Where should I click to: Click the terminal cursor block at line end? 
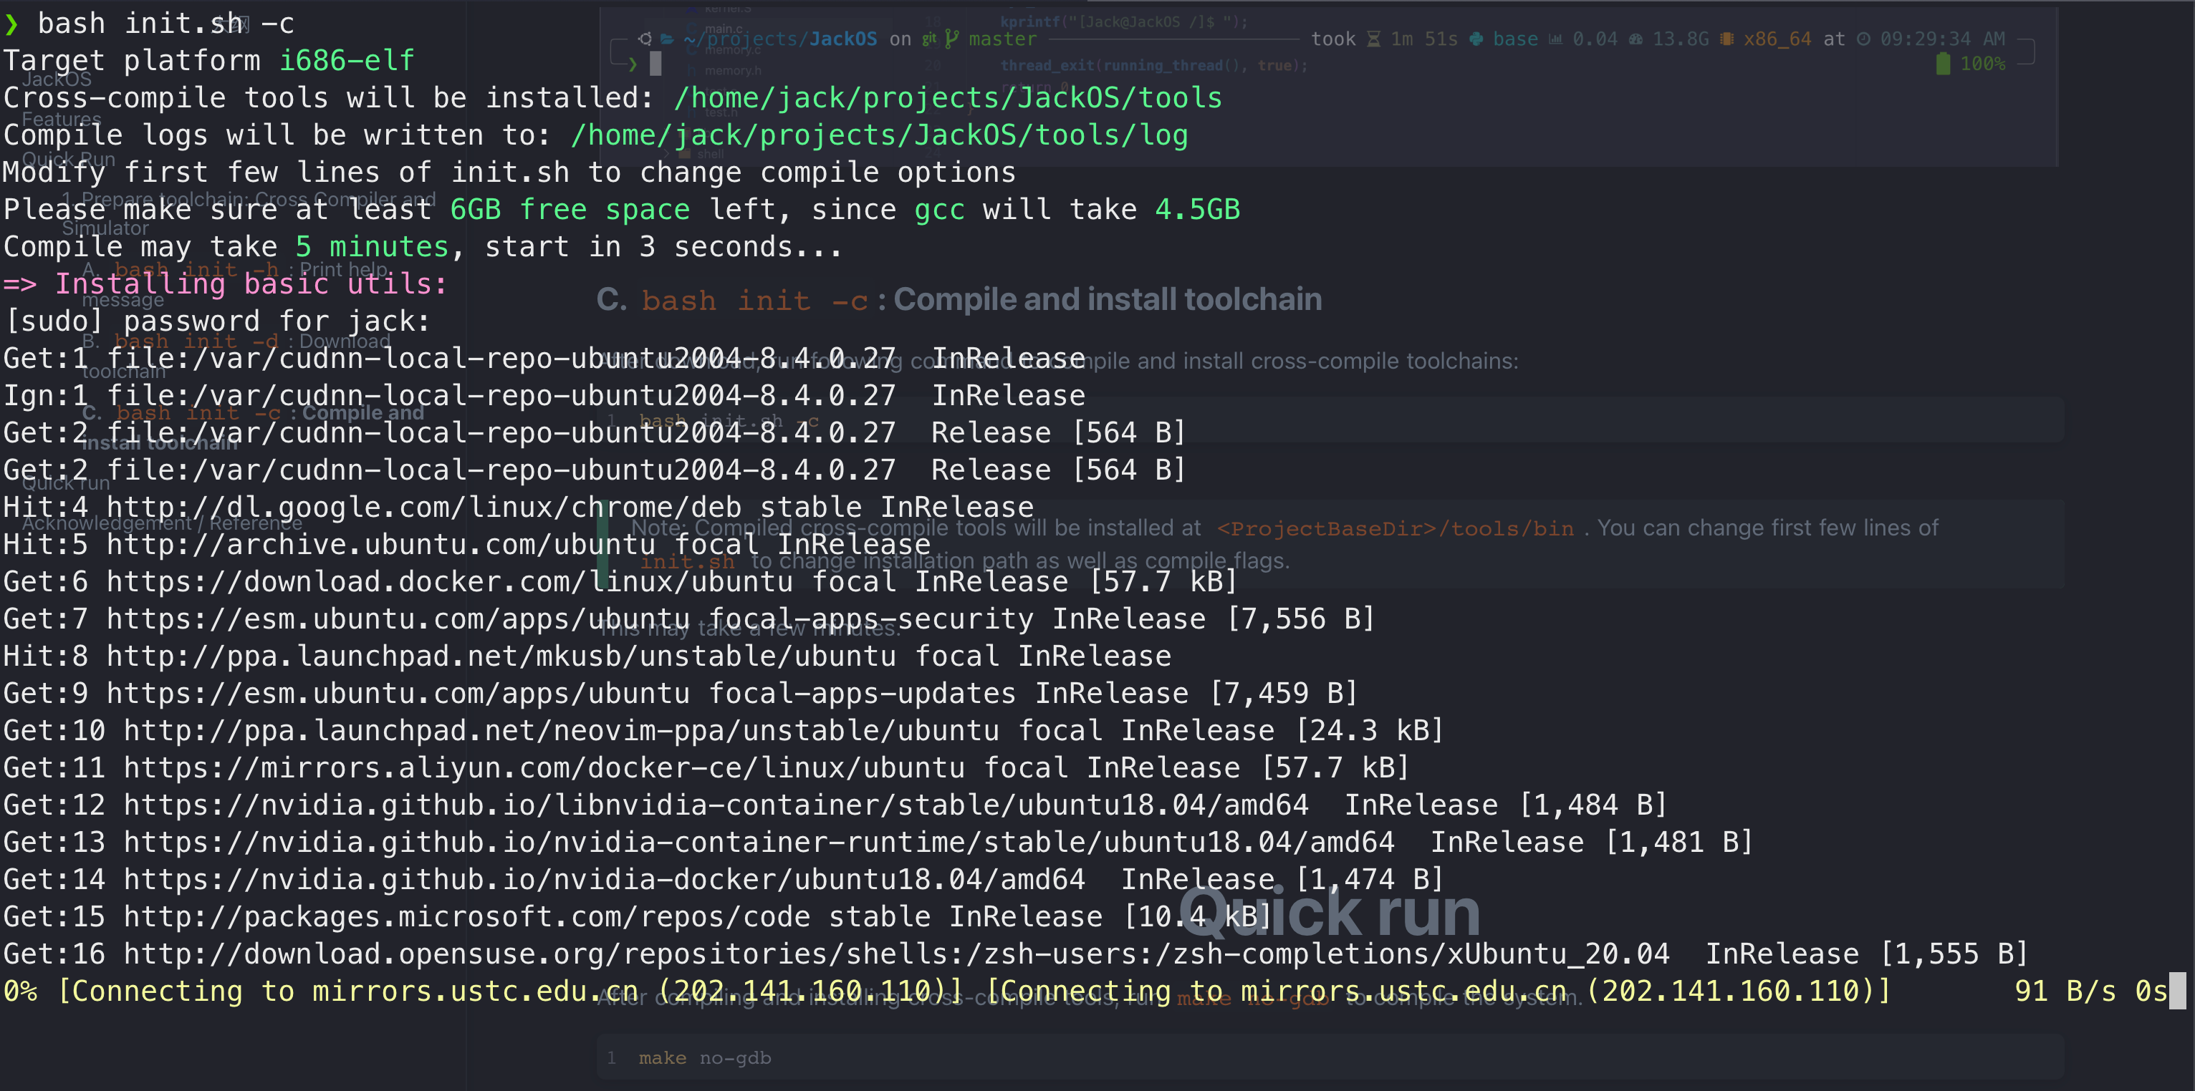click(x=2176, y=991)
